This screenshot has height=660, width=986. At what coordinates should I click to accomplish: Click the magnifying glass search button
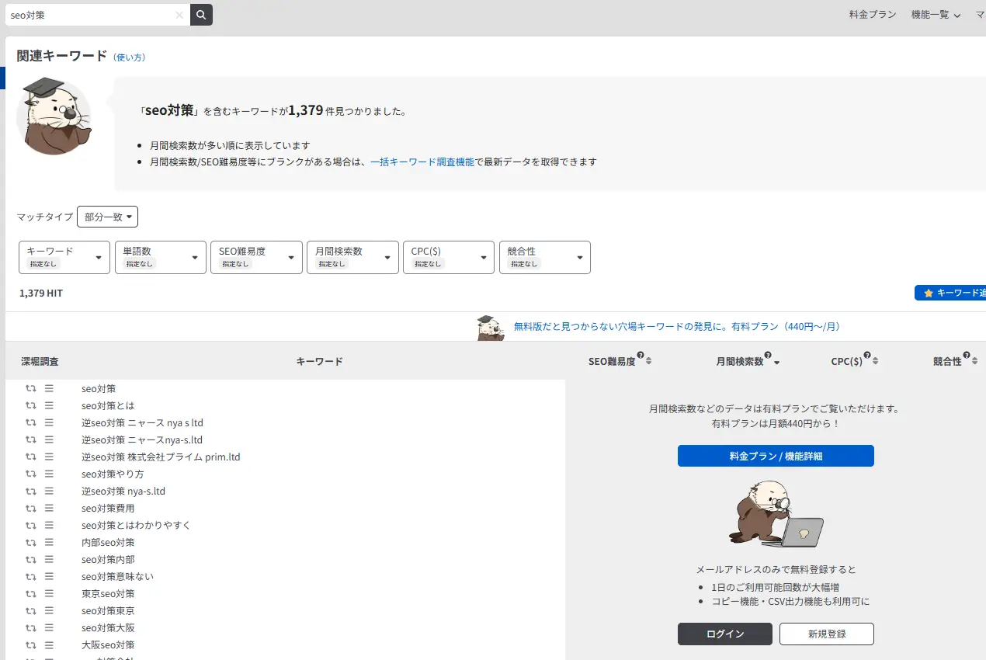[200, 14]
